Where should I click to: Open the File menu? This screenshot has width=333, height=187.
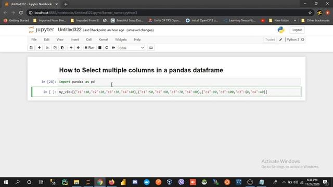click(34, 39)
